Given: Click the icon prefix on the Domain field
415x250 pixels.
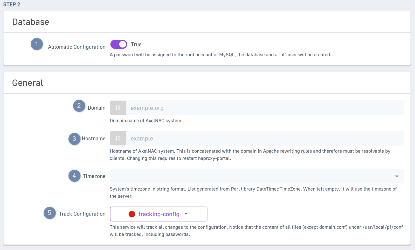Looking at the screenshot, I should point(118,108).
